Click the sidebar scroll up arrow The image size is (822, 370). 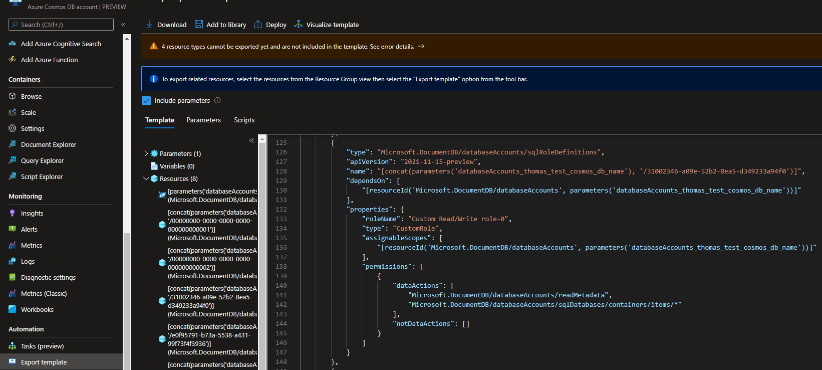coord(127,38)
